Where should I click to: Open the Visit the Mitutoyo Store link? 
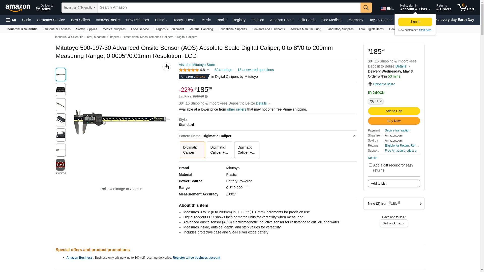197,65
